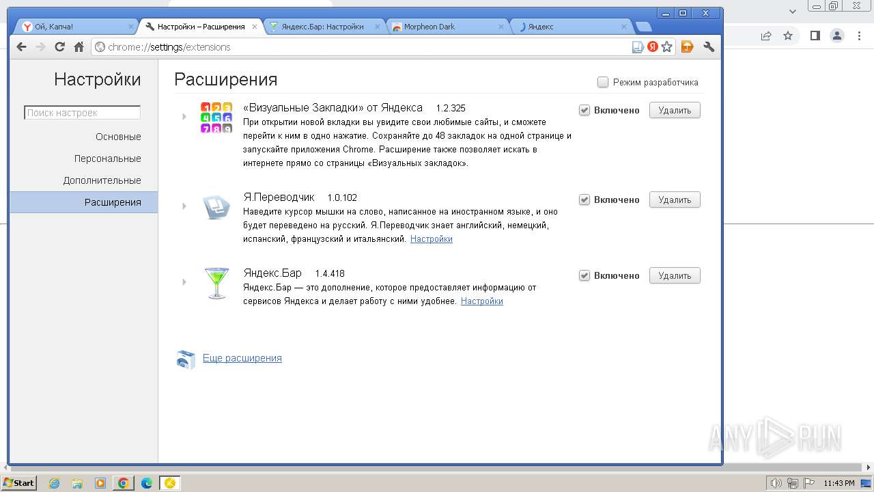This screenshot has width=874, height=492.
Task: Click the volume icon in system tray
Action: [776, 483]
